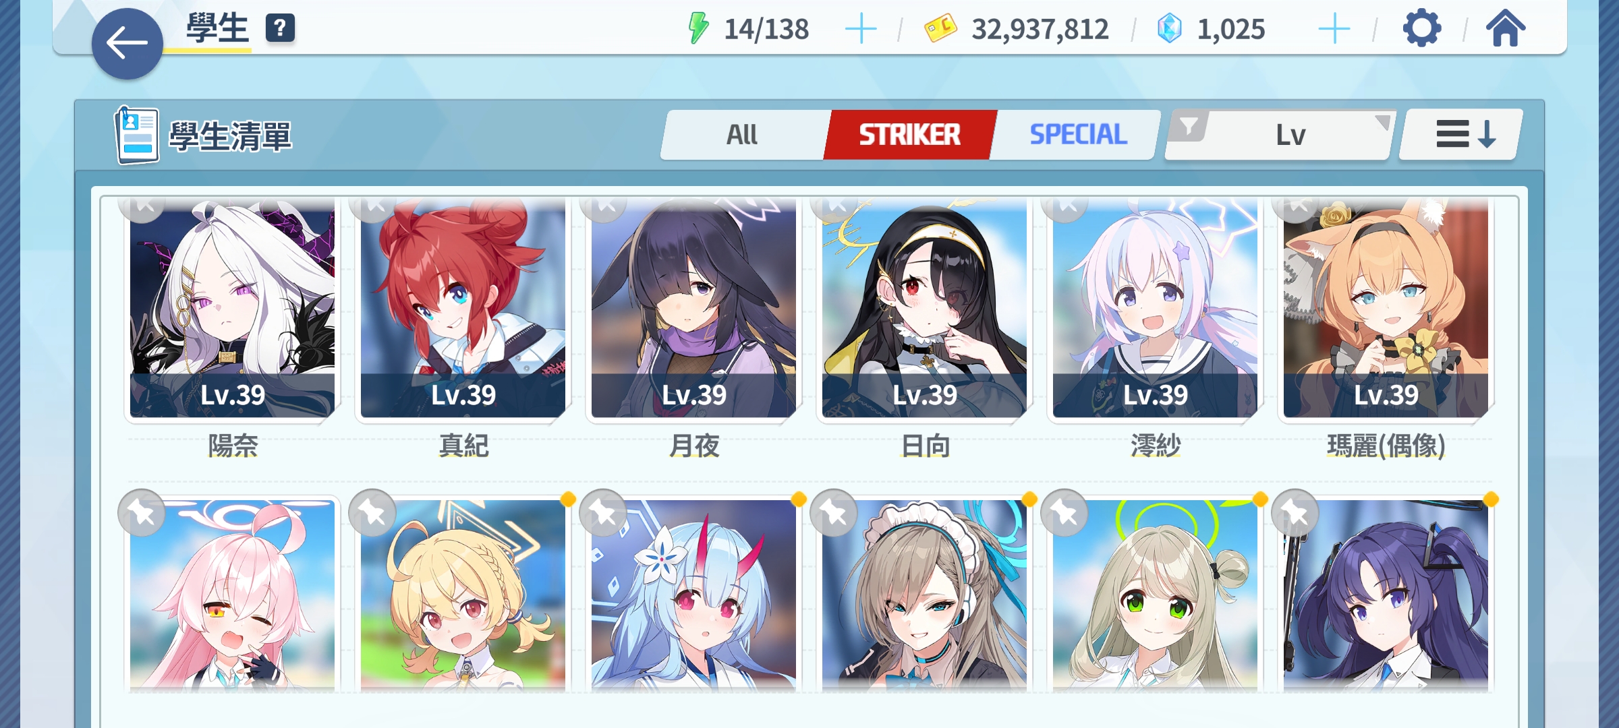Toggle the pin on the blonde braided student card

(372, 513)
